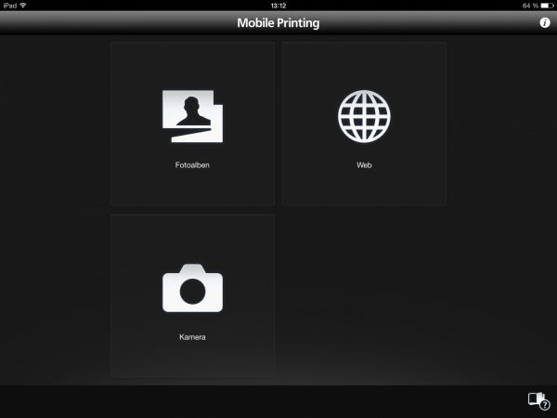
Task: Tap the Web globe icon
Action: click(364, 116)
